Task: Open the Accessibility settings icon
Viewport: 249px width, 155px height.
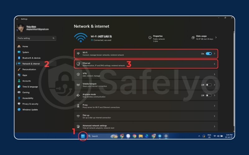Action: pos(19,98)
